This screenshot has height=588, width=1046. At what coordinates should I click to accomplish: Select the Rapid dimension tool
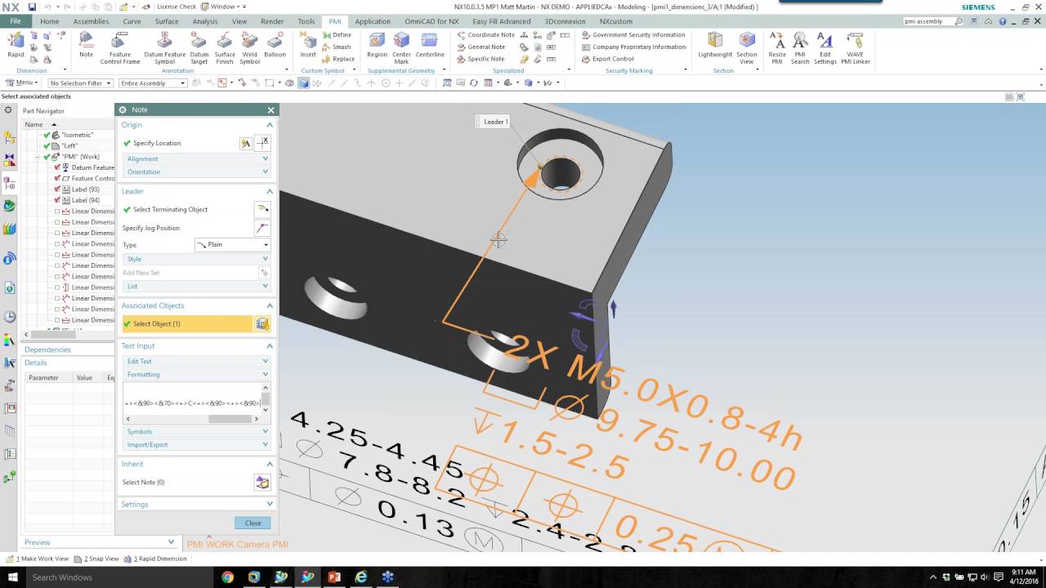point(16,45)
